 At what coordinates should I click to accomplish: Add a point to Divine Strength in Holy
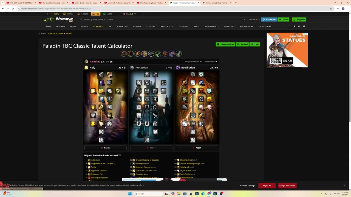[x=101, y=74]
